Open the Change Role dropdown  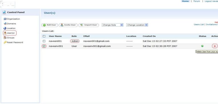(x=112, y=25)
